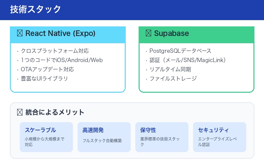Select the 技術スタック slide title
The height and width of the screenshot is (165, 264).
[35, 9]
